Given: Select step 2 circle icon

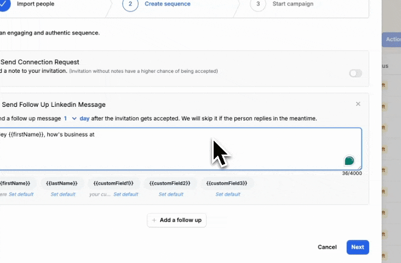Looking at the screenshot, I should 130,4.
